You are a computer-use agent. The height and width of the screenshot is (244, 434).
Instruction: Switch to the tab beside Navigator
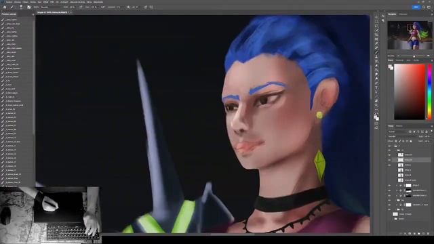pyautogui.click(x=403, y=14)
